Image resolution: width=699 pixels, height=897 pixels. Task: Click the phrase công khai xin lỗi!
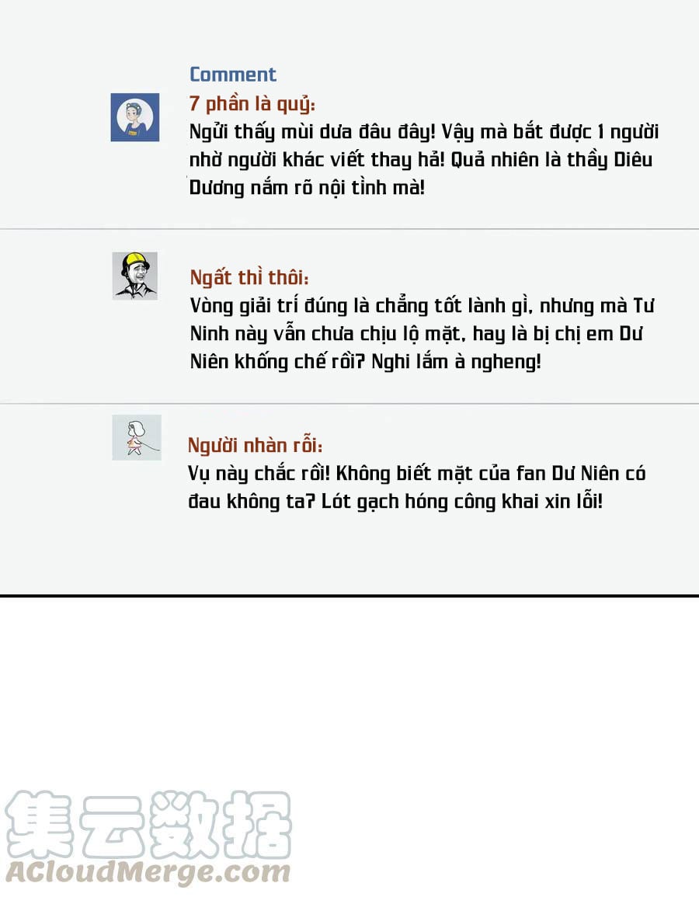point(529,502)
